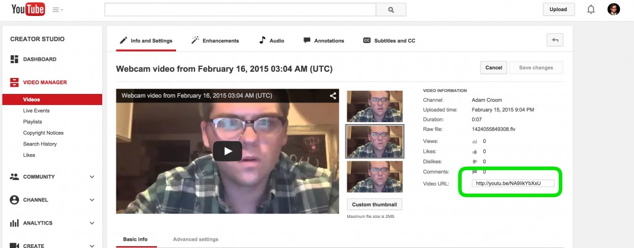Click the back arrow button
634x248 pixels.
tap(555, 40)
